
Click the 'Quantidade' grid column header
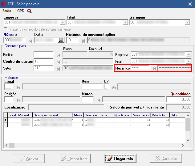[123, 115]
